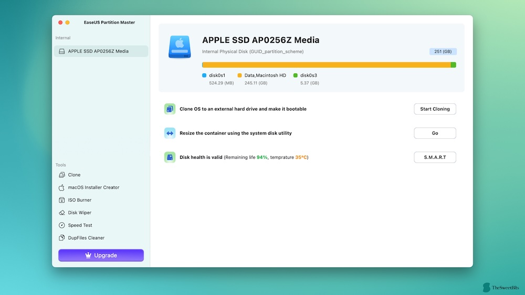Click the Tools section label
Screen dimensions: 525x295
coord(60,165)
